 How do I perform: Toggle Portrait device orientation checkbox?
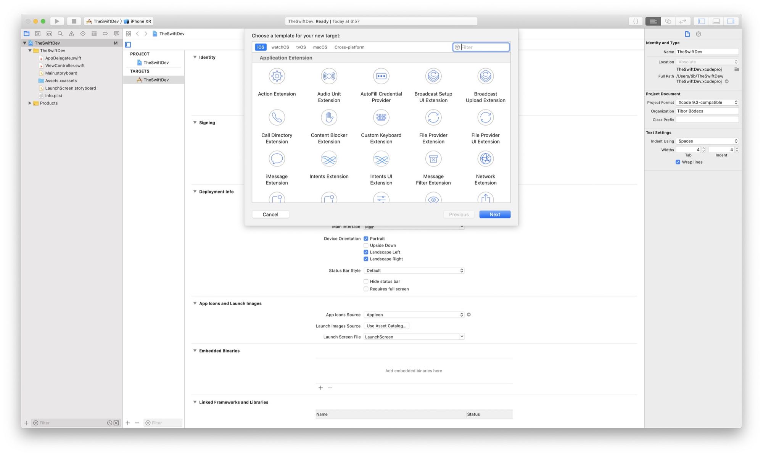(366, 238)
